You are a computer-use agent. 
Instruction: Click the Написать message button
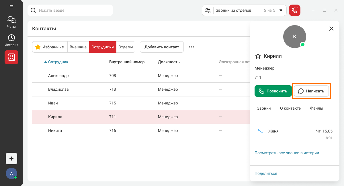[x=311, y=91]
